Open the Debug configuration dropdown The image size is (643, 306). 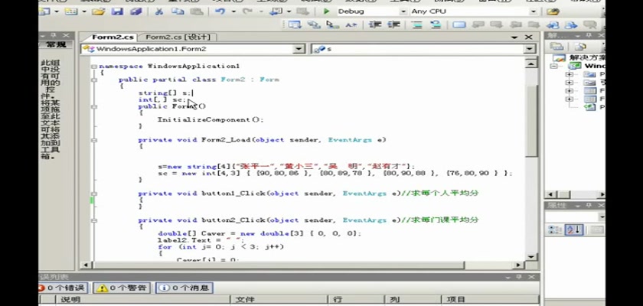point(403,11)
